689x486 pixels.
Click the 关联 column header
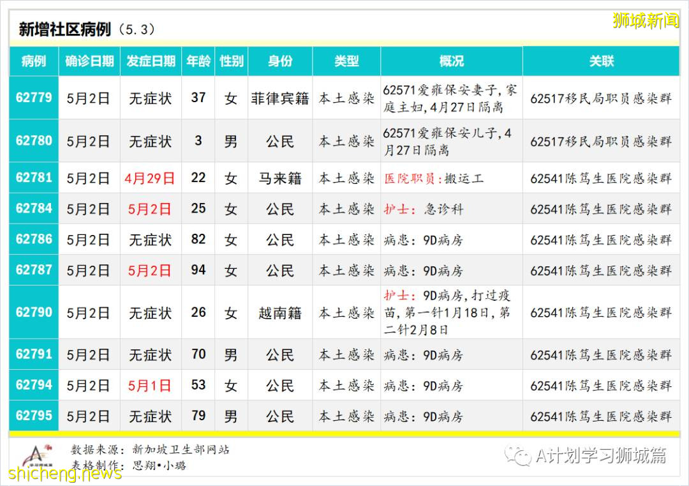coord(602,61)
